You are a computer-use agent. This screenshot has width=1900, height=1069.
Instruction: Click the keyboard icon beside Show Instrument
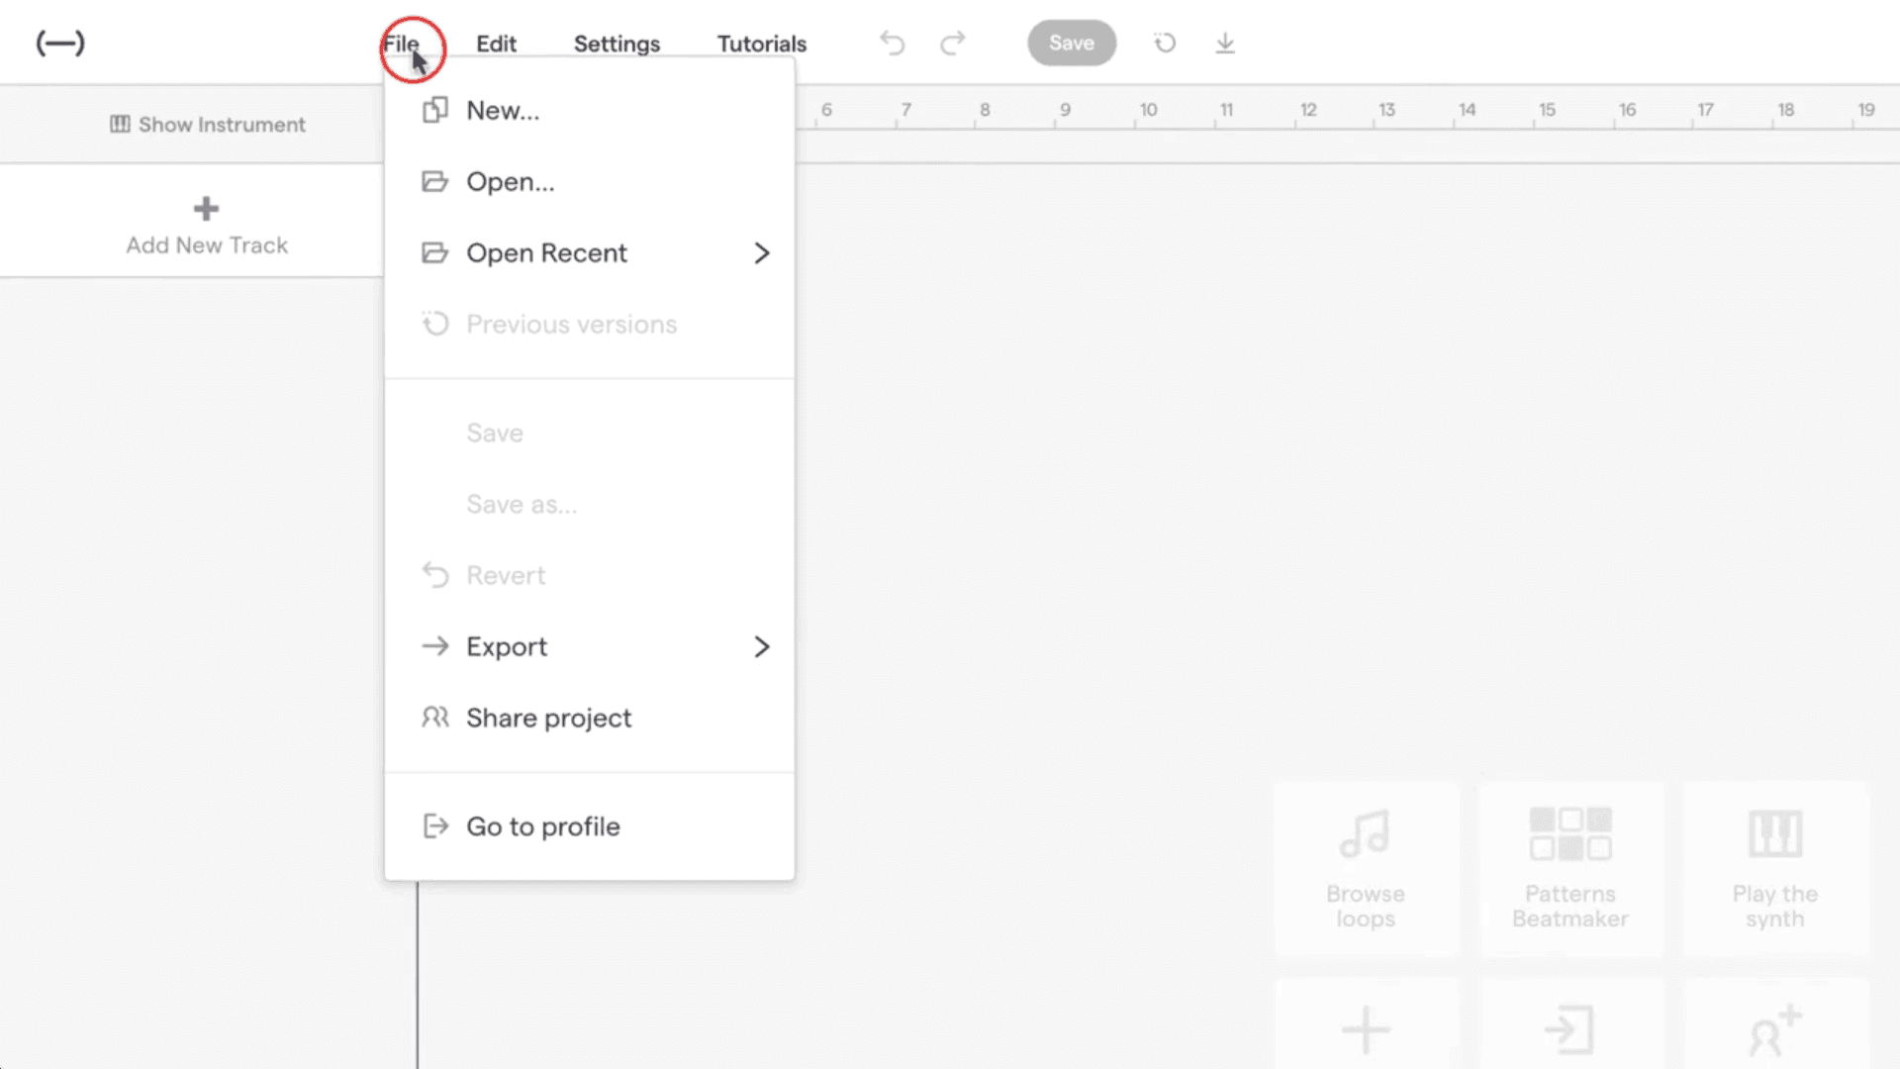pos(120,124)
